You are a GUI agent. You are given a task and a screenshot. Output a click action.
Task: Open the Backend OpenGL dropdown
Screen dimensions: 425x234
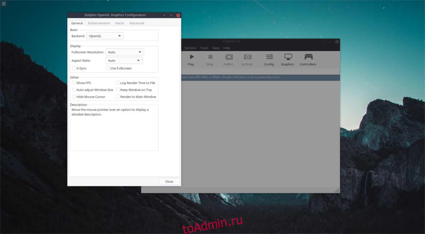pos(105,36)
